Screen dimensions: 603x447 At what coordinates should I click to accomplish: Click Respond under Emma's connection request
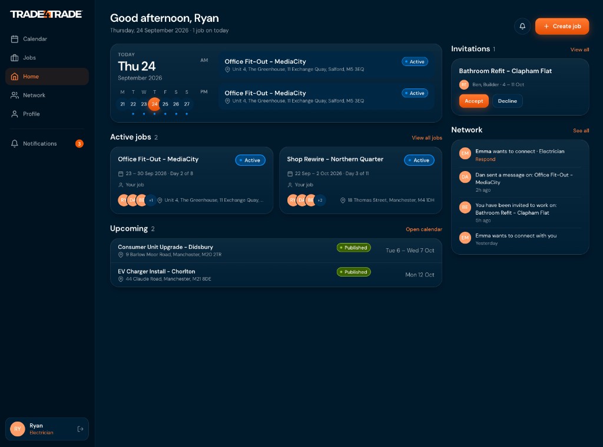(485, 159)
